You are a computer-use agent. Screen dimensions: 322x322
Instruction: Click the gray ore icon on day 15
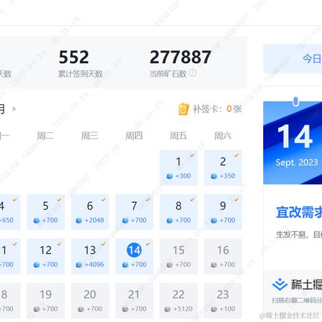pyautogui.click(x=169, y=265)
